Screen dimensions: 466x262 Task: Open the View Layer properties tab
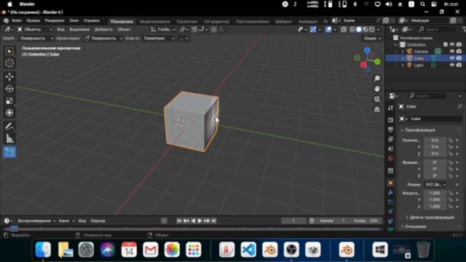click(x=390, y=139)
